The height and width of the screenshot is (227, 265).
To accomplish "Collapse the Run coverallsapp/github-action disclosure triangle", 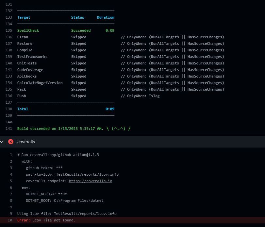I will tap(19, 155).
